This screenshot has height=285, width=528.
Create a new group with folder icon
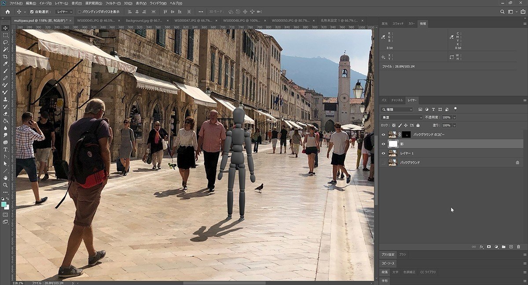coord(503,247)
